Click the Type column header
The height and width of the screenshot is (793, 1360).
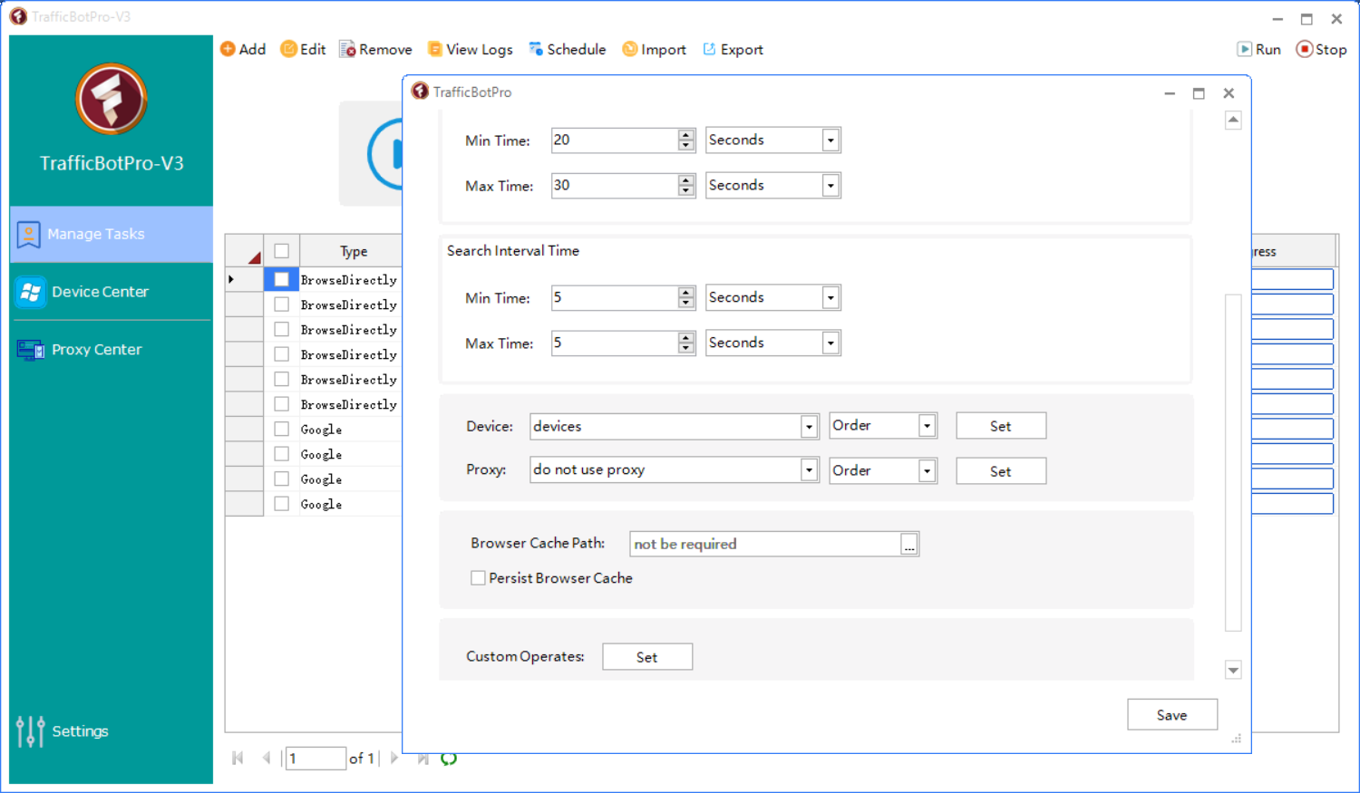(354, 251)
